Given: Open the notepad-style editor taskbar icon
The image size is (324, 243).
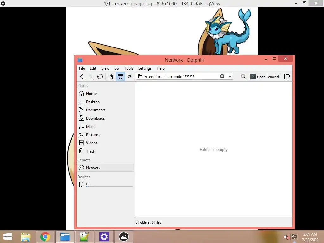Looking at the screenshot, I should (84, 237).
